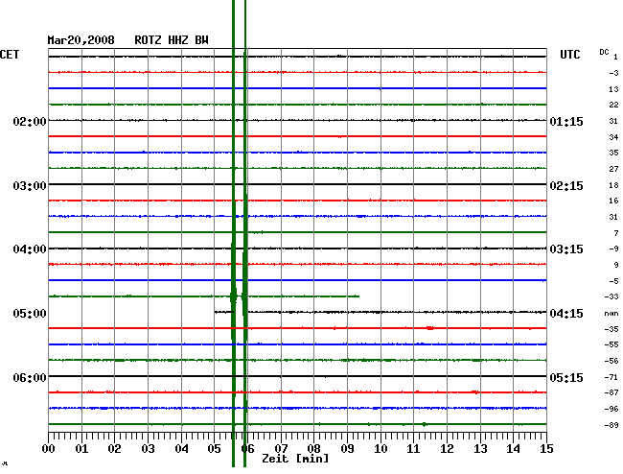This screenshot has height=474, width=623.
Task: Click the 04:15 UTC time label
Action: (x=566, y=314)
